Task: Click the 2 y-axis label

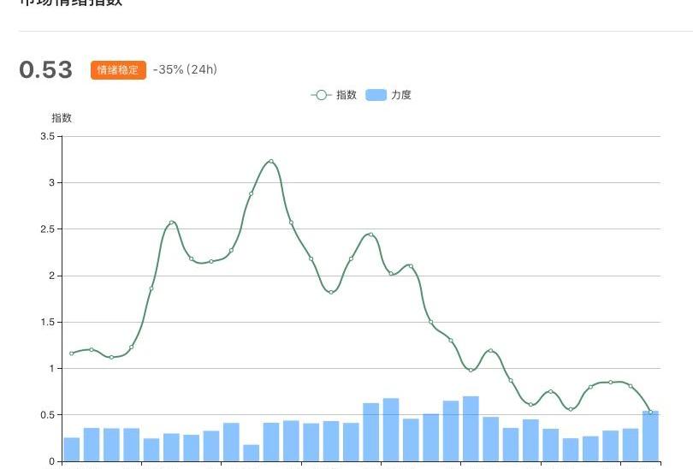Action: pyautogui.click(x=51, y=276)
